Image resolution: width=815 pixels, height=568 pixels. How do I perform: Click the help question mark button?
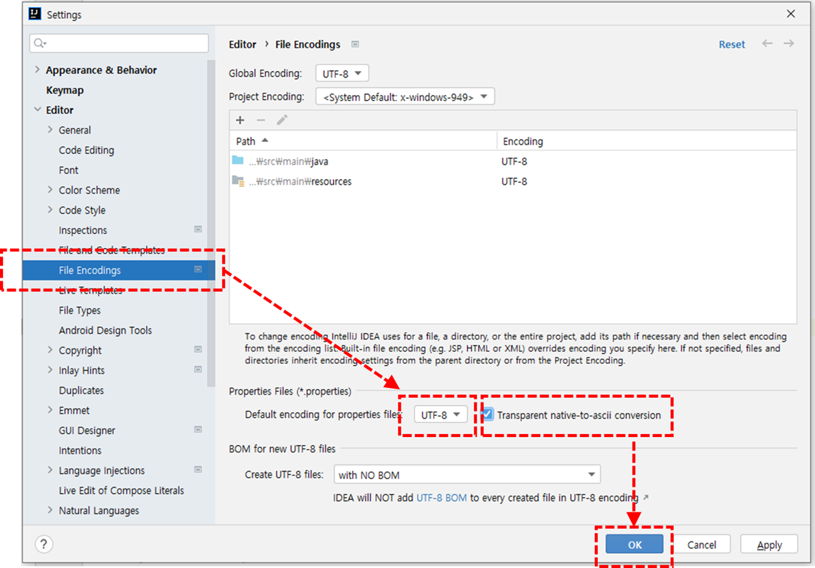44,544
